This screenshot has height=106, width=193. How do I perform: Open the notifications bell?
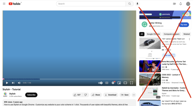click(x=181, y=4)
